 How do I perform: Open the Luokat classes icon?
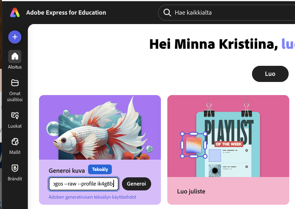tap(15, 115)
